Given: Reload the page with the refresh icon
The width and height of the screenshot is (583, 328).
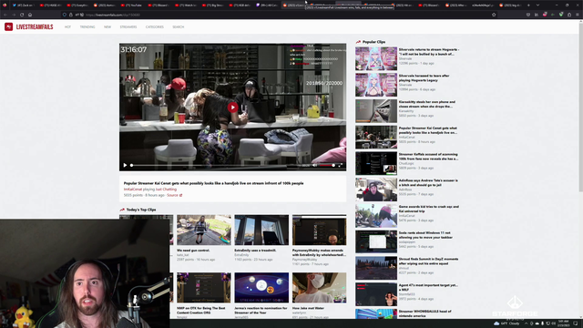Looking at the screenshot, I should point(22,15).
